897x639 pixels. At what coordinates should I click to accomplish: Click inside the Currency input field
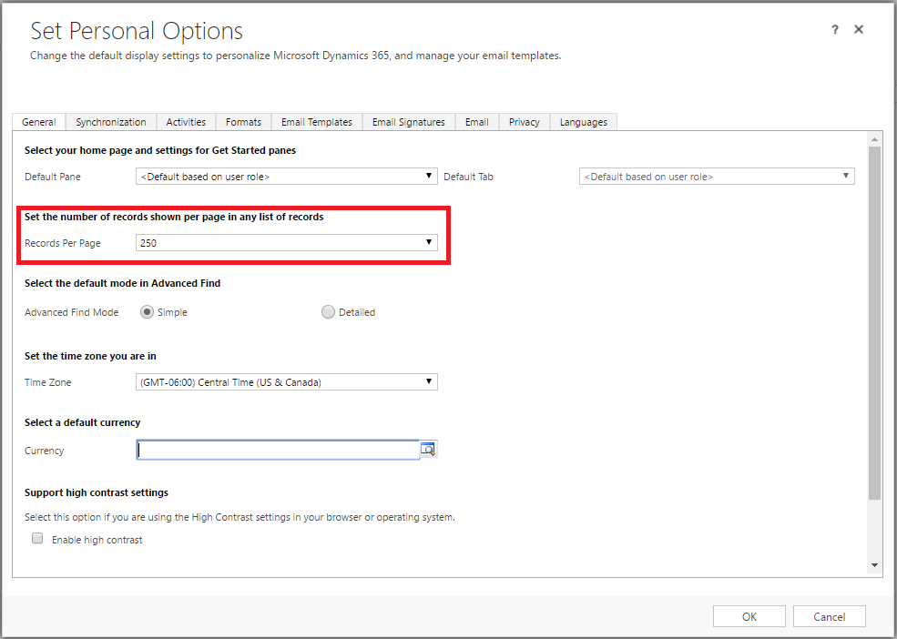[x=278, y=450]
